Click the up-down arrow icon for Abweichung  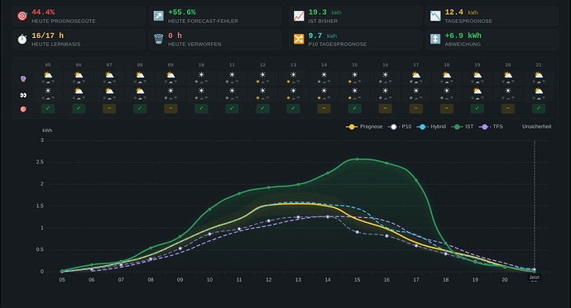tap(435, 39)
